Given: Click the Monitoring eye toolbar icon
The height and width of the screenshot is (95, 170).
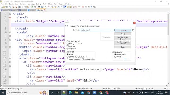Looking at the screenshot, I should click(x=79, y=7).
